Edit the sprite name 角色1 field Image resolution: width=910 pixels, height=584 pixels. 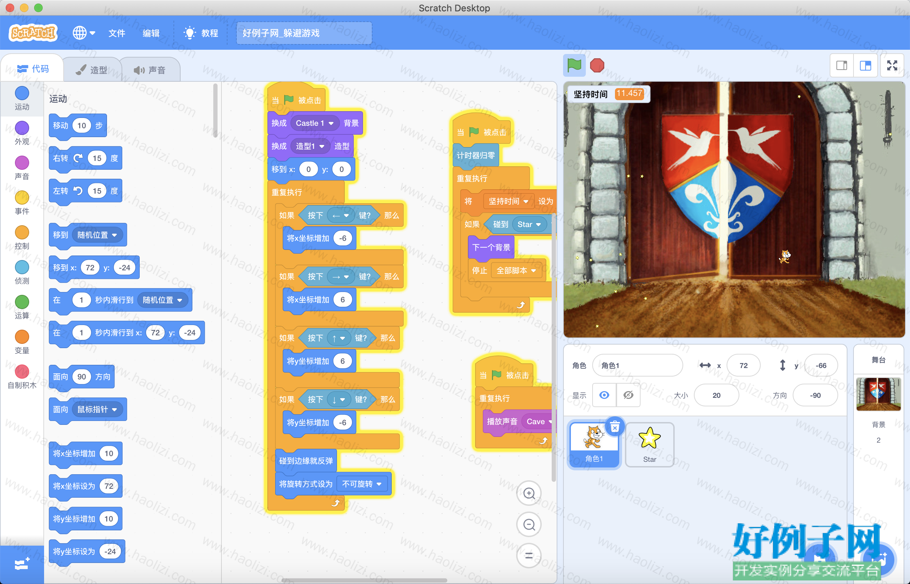coord(637,365)
